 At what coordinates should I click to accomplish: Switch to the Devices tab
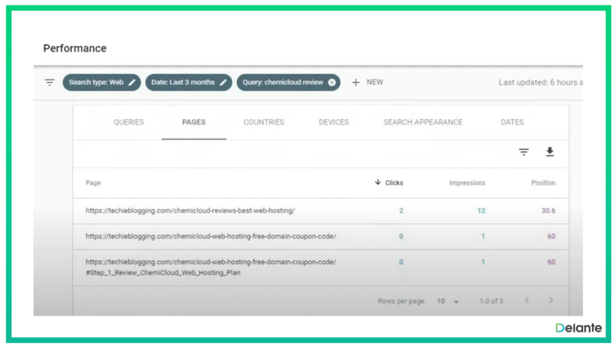(333, 122)
